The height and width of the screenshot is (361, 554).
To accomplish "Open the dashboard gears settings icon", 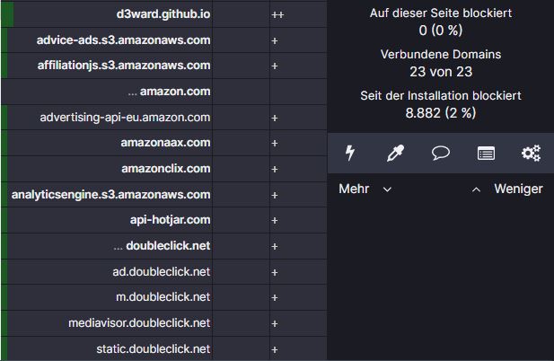I will 531,153.
